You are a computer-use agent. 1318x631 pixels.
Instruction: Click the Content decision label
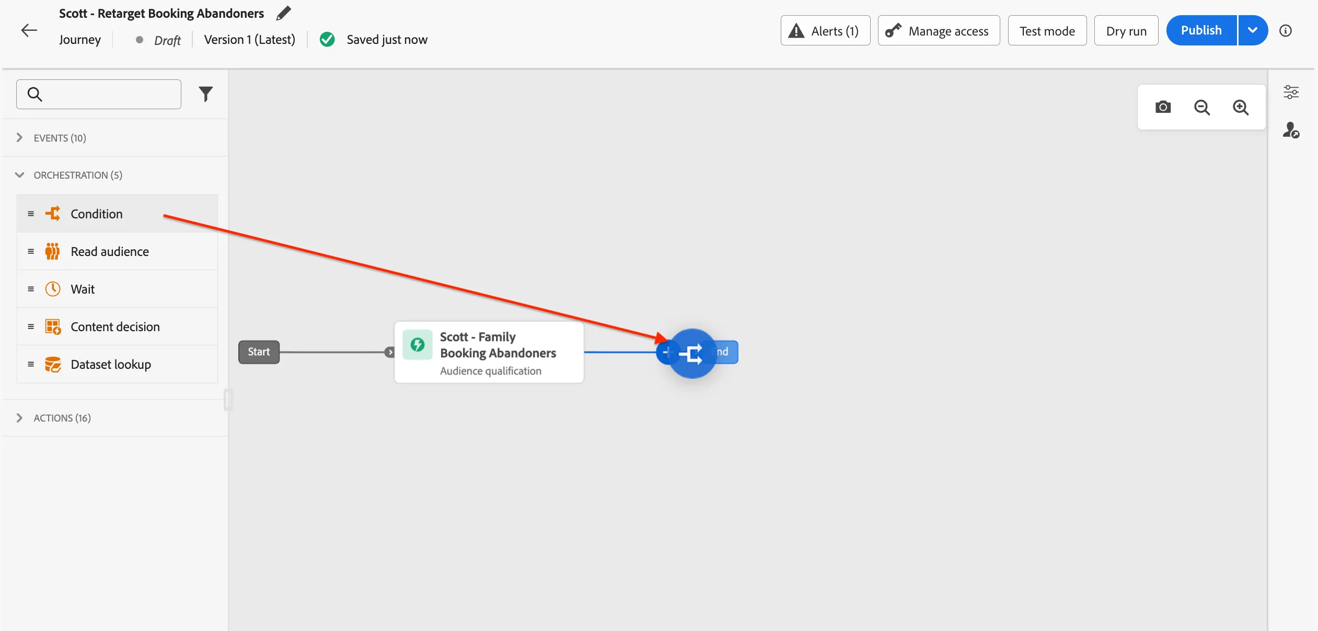tap(115, 326)
